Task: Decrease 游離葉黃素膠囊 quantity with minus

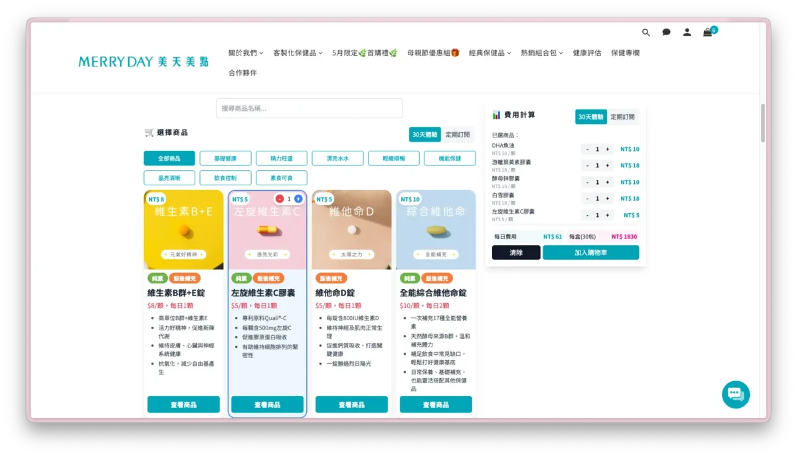Action: click(x=587, y=165)
